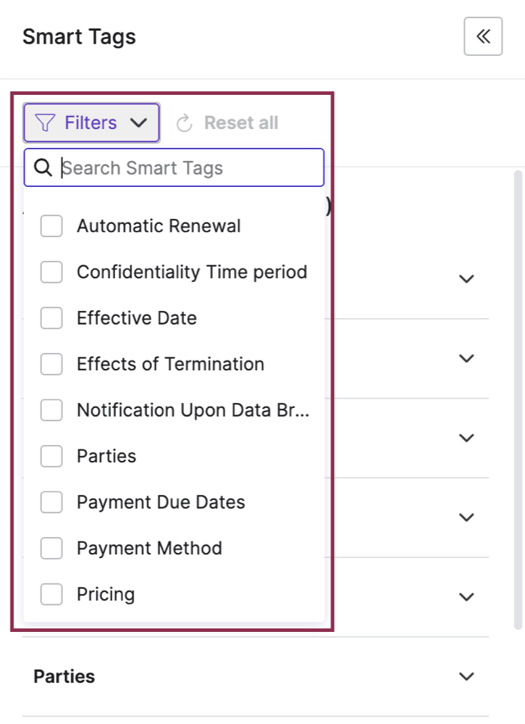Check the Notification Upon Data Breach option
Image resolution: width=525 pixels, height=724 pixels.
pyautogui.click(x=51, y=409)
